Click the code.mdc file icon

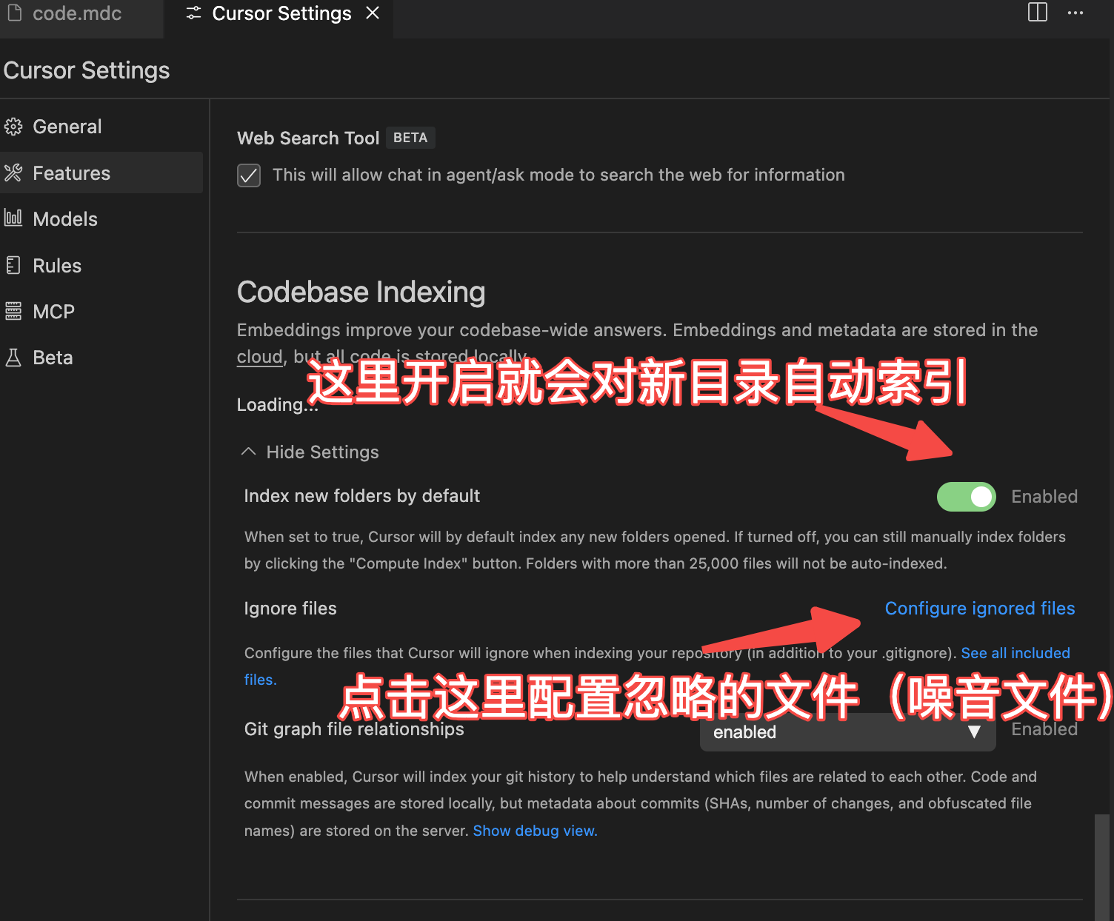tap(15, 13)
